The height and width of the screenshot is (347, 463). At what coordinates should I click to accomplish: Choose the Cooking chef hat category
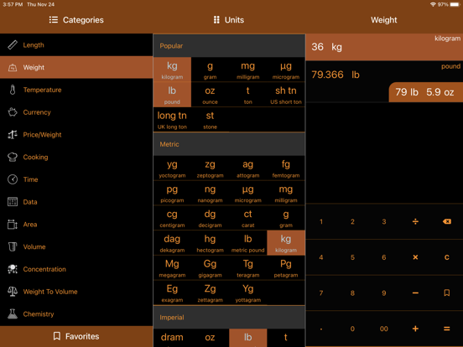76,157
